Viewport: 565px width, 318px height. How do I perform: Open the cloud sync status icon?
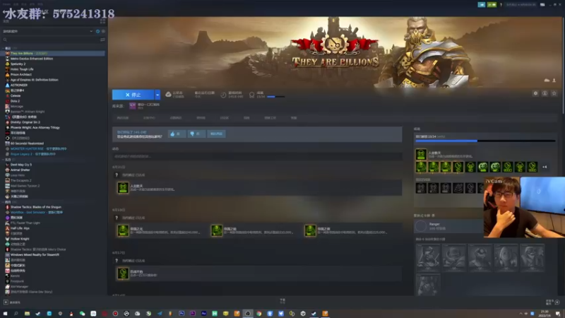point(168,95)
